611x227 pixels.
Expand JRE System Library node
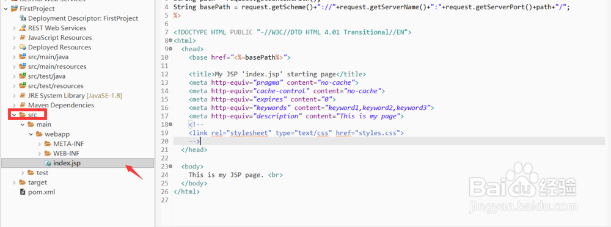[x=15, y=95]
